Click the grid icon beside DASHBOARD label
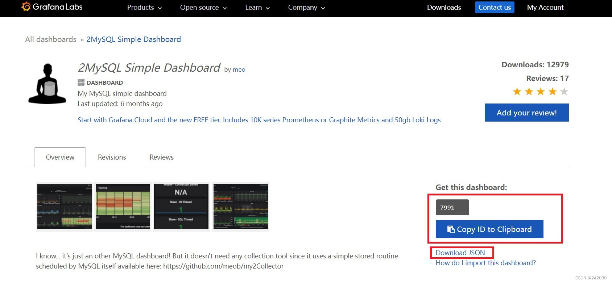This screenshot has height=283, width=612. click(x=81, y=83)
